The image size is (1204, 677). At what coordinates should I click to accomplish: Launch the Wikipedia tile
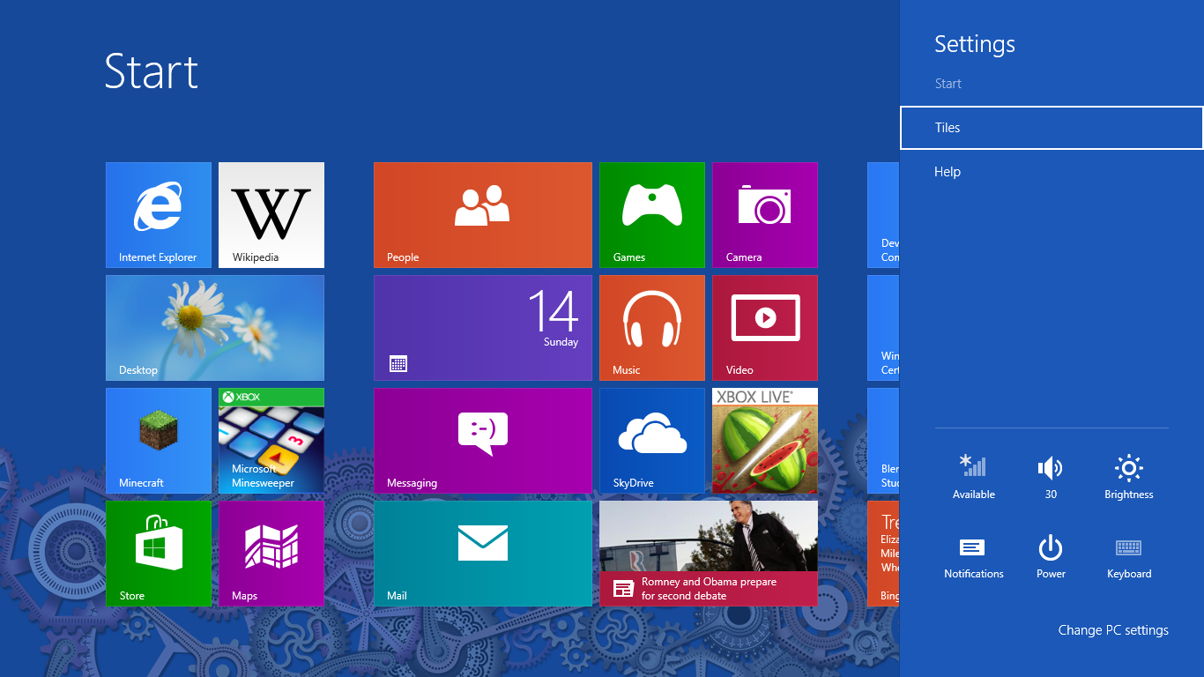point(271,215)
